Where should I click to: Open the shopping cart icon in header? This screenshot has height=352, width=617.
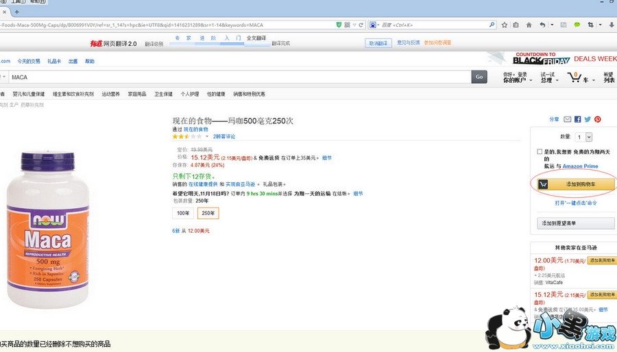574,77
